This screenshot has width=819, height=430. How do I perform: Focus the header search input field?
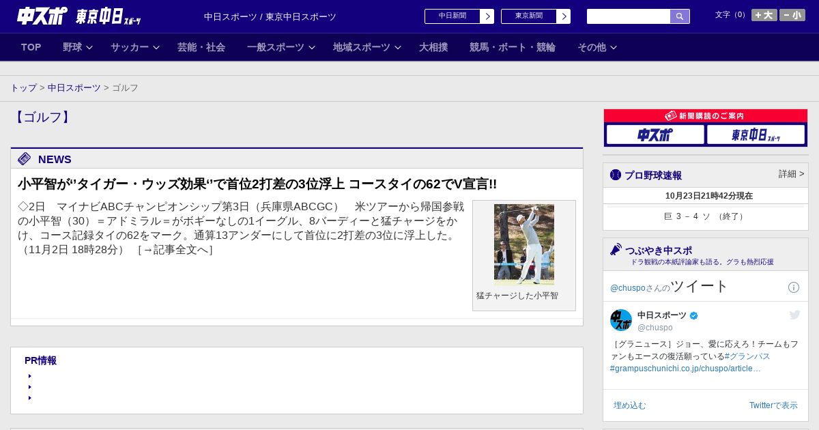tap(629, 16)
